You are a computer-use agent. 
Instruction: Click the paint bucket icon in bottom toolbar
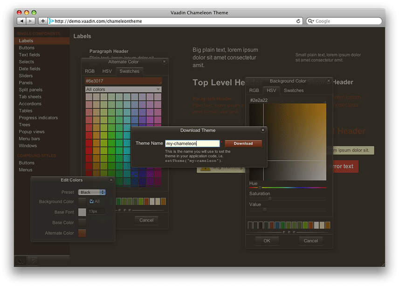tap(21, 260)
